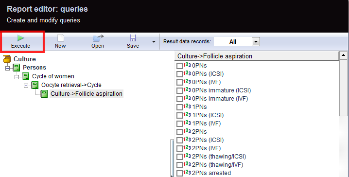This screenshot has height=177, width=349.
Task: Click the 123 icon beside 2PNs (ICSI)
Action: (187, 140)
